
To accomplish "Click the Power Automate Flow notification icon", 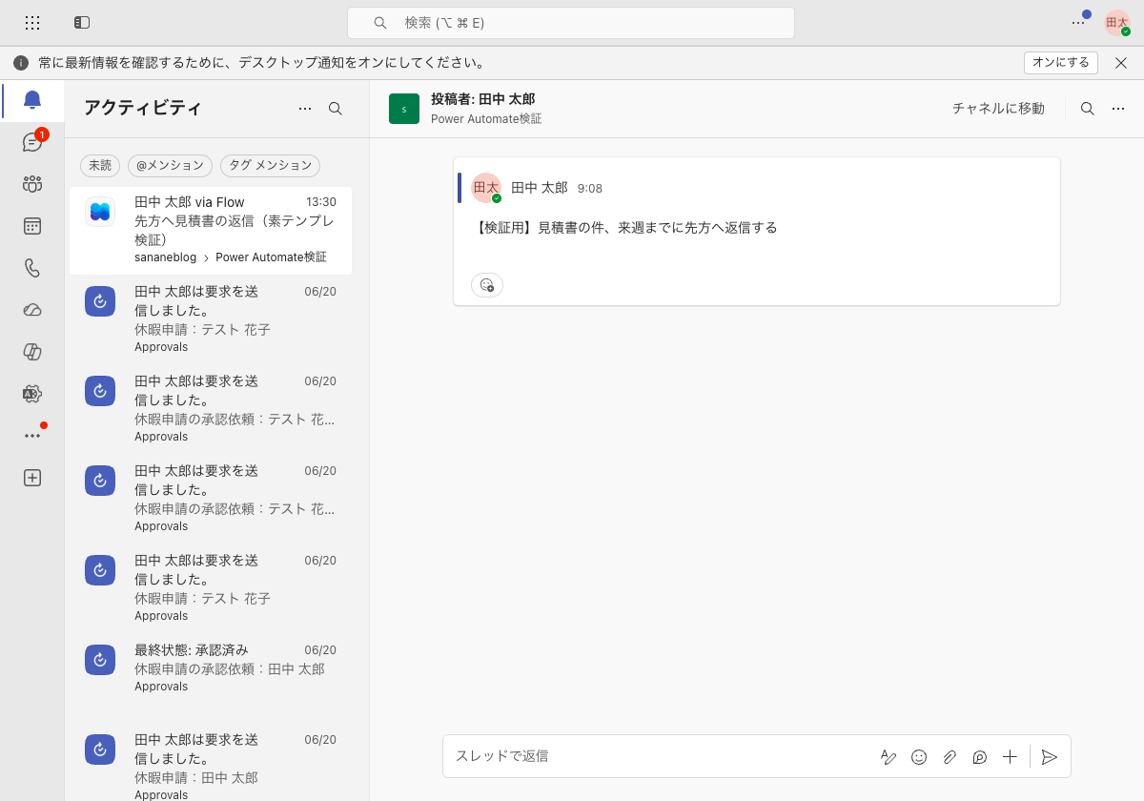I will tap(100, 212).
